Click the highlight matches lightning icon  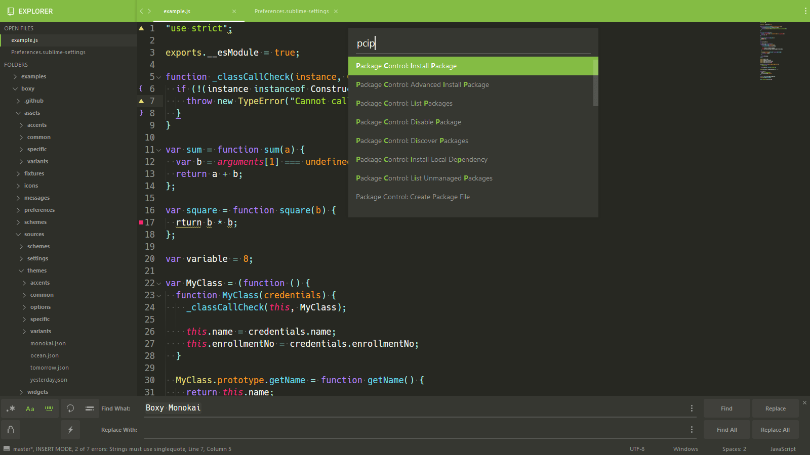click(x=70, y=430)
